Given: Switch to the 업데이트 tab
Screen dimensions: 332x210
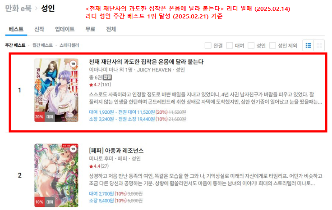Looking at the screenshot, I should coord(65,29).
